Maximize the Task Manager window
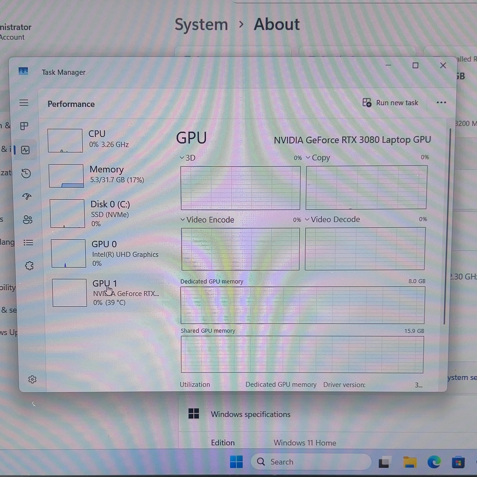This screenshot has height=477, width=477. [415, 65]
